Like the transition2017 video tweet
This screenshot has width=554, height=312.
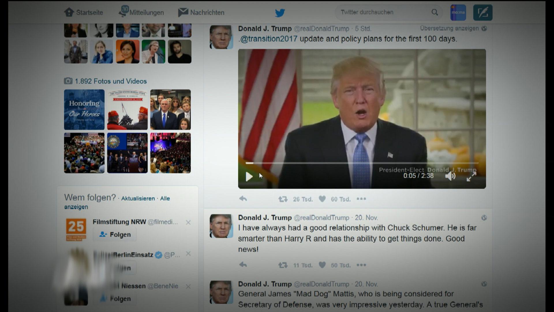coord(322,199)
